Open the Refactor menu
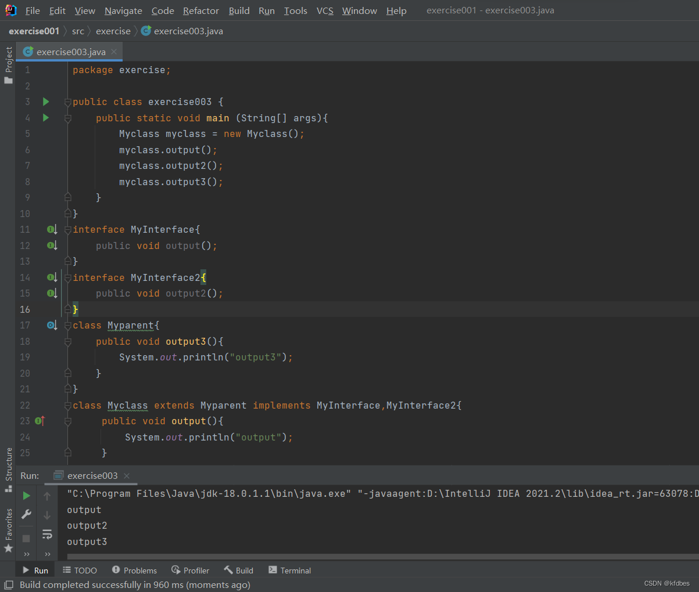699x592 pixels. (200, 11)
